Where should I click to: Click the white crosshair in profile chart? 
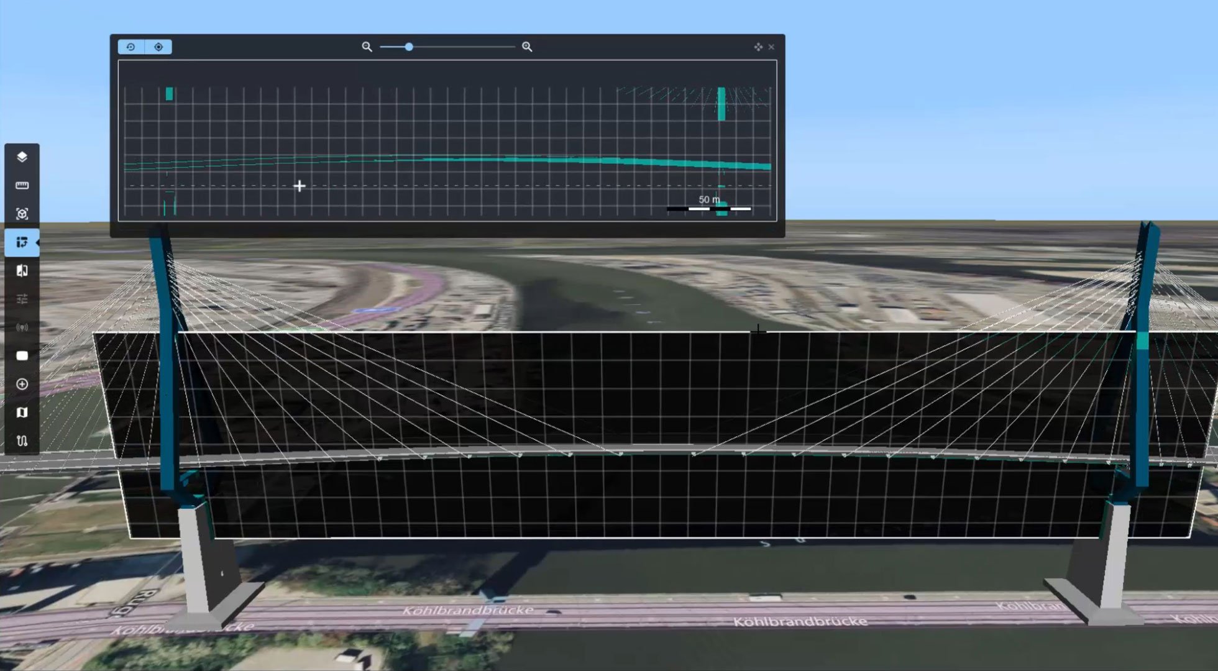coord(300,186)
